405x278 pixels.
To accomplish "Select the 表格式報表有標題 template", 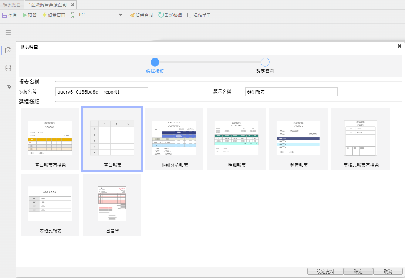I will pyautogui.click(x=361, y=139).
